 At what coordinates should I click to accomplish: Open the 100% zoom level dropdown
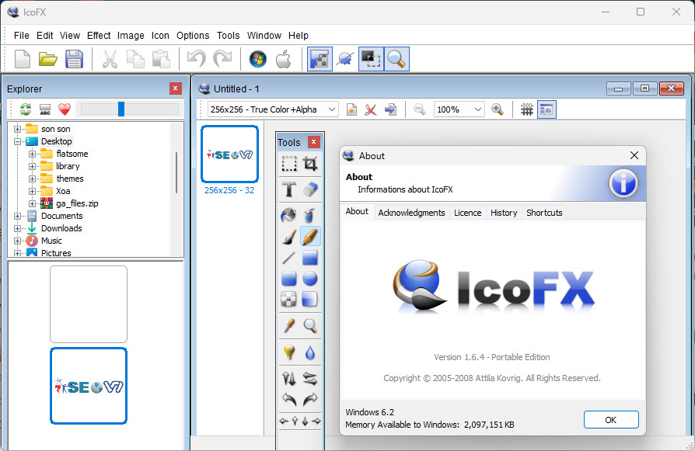point(459,109)
